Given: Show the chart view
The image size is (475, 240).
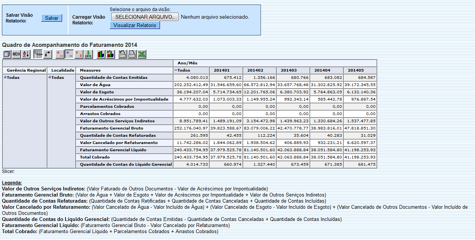Looking at the screenshot, I should click(100, 54).
